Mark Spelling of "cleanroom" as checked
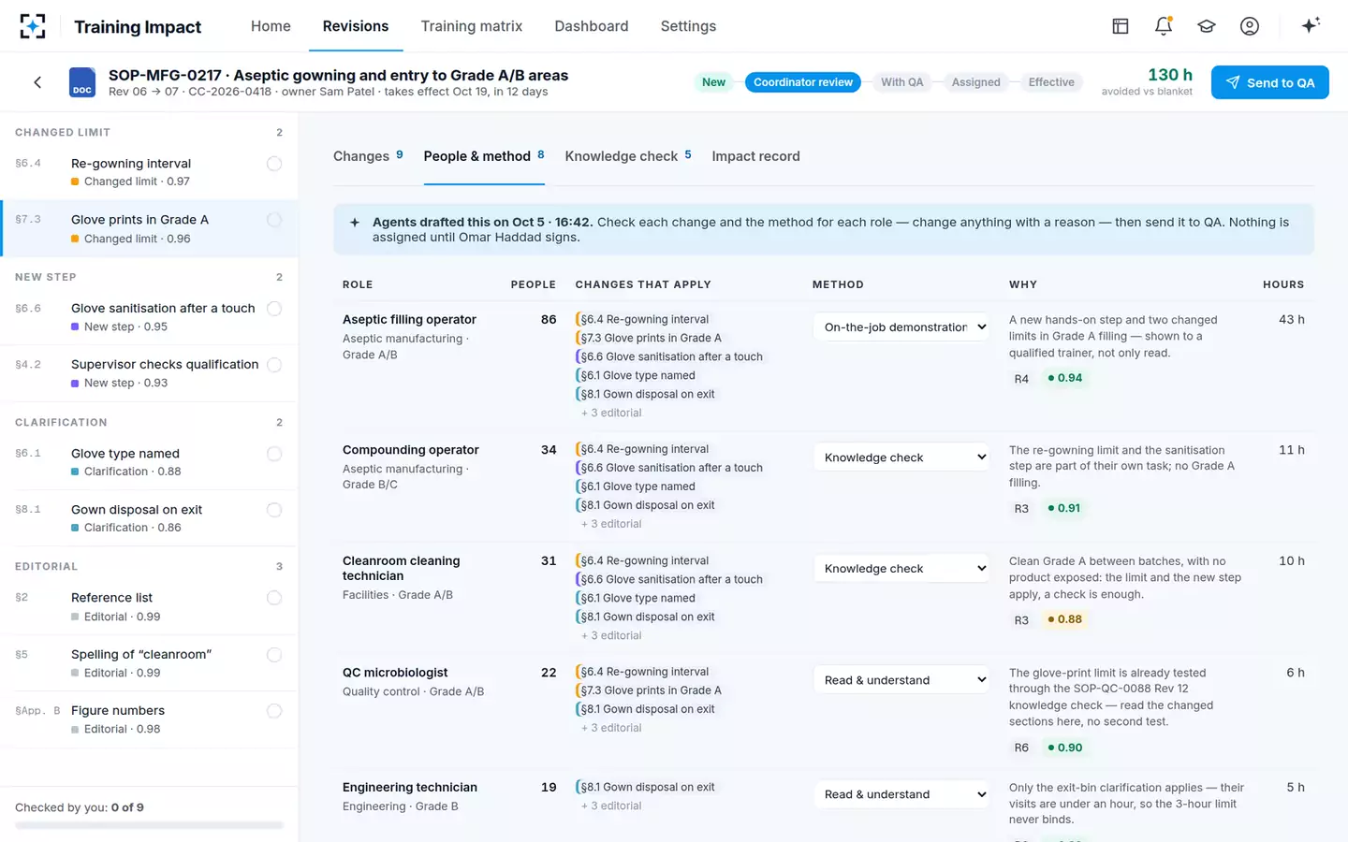The width and height of the screenshot is (1348, 842). [274, 655]
